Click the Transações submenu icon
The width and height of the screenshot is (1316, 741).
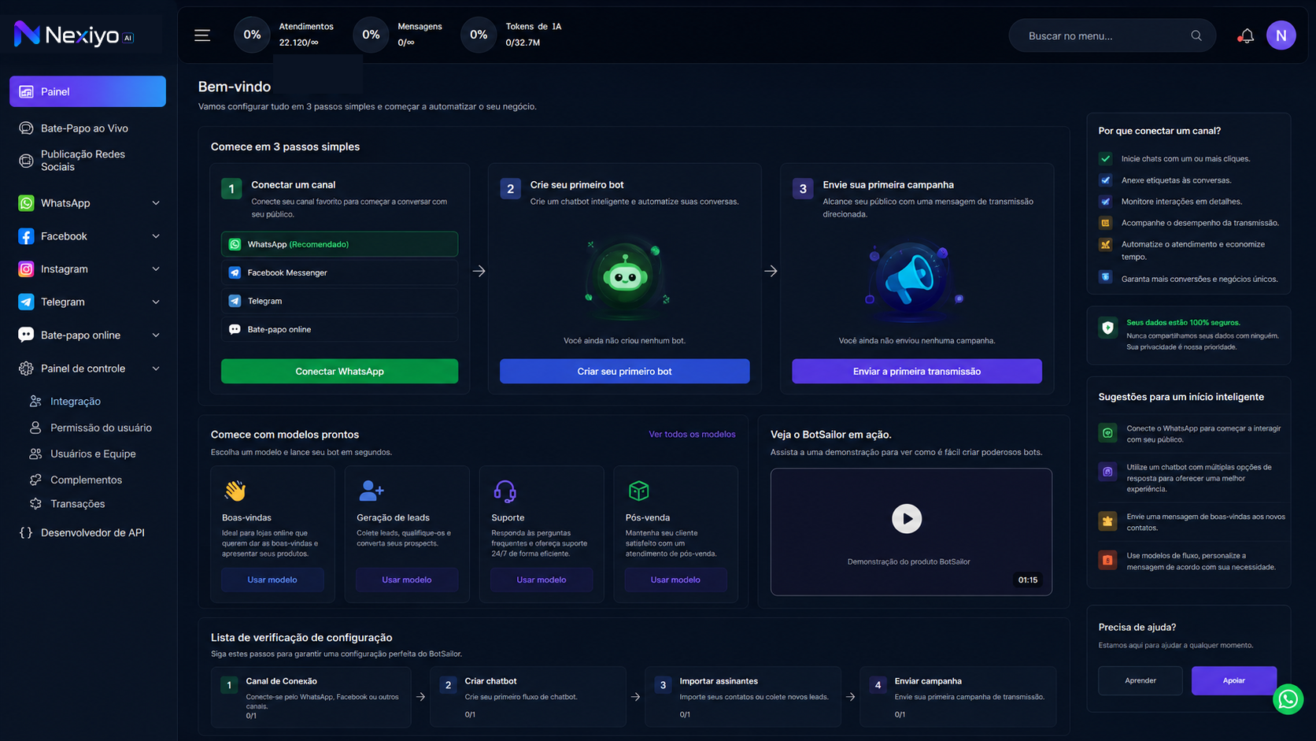35,504
